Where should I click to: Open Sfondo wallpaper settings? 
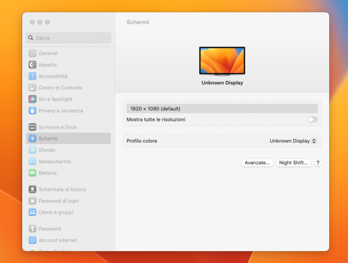tap(68, 150)
